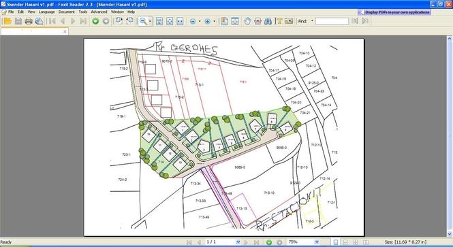Open the Help menu
453x247 pixels.
[x=131, y=12]
